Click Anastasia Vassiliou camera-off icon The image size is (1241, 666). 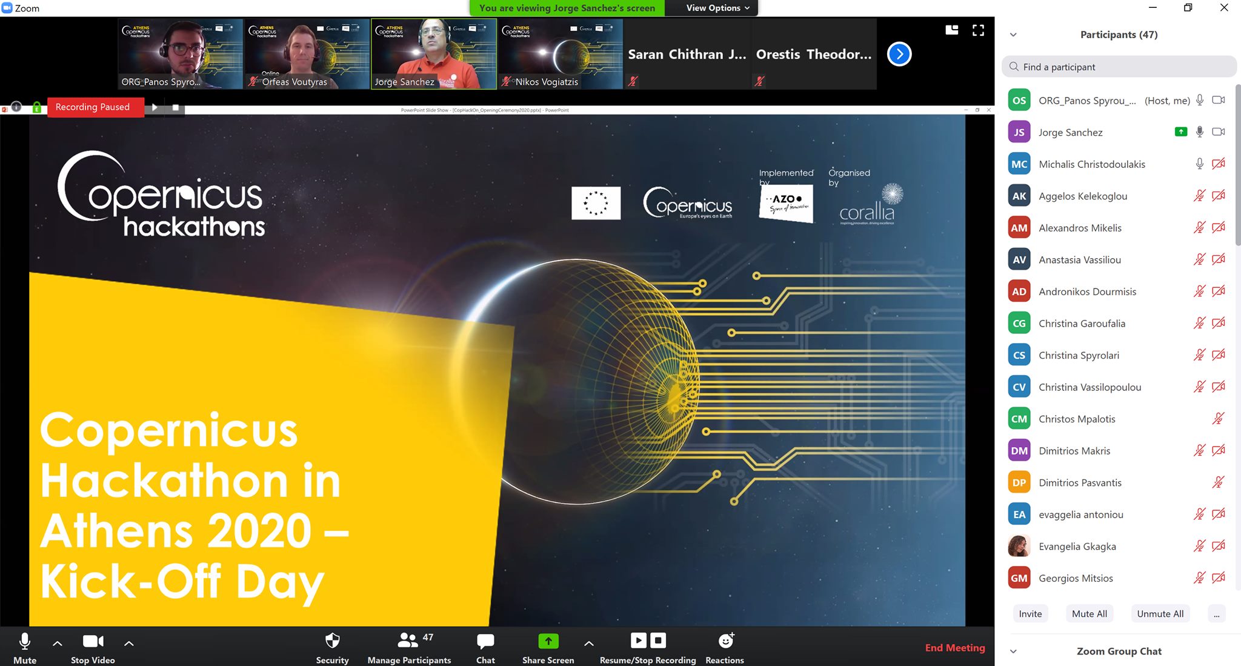[x=1219, y=259]
